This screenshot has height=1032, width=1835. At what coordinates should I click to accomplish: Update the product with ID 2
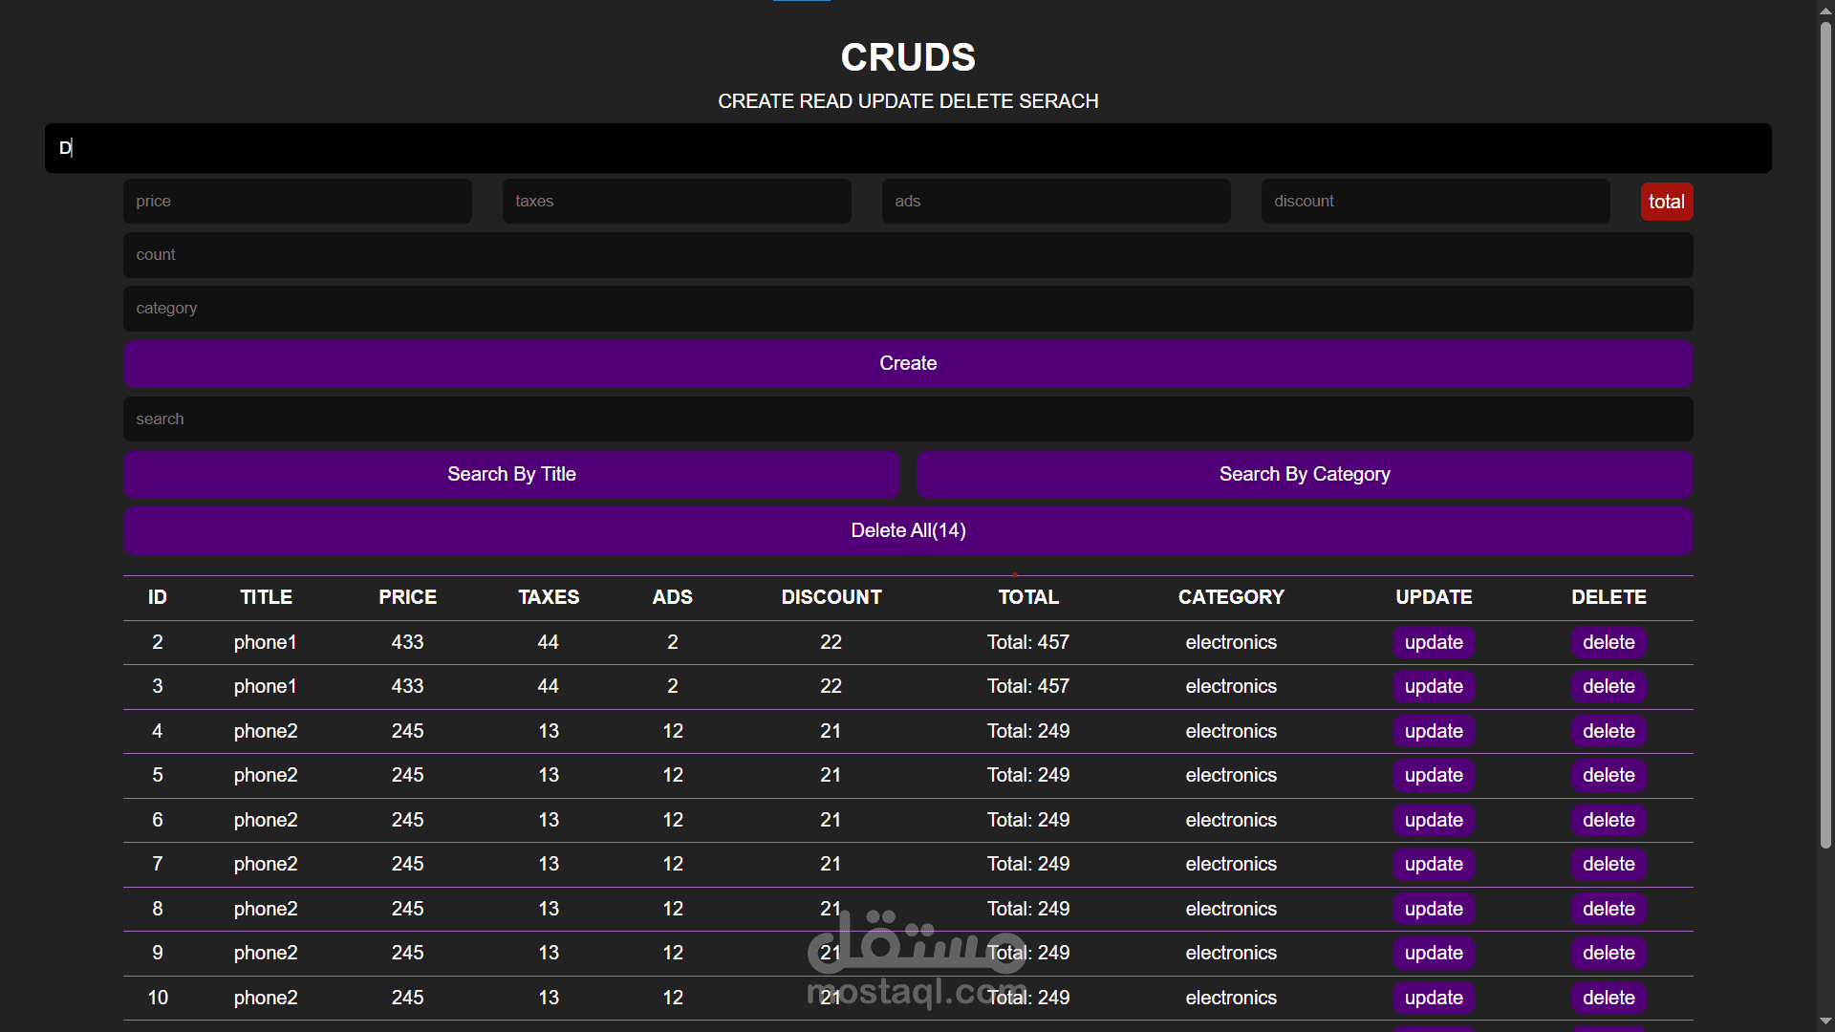1433,642
